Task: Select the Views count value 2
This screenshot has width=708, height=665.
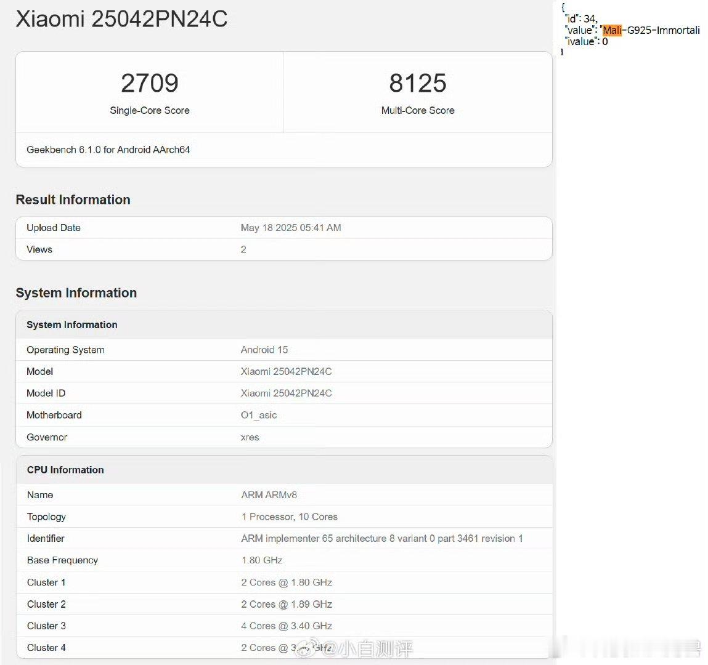Action: pyautogui.click(x=243, y=249)
